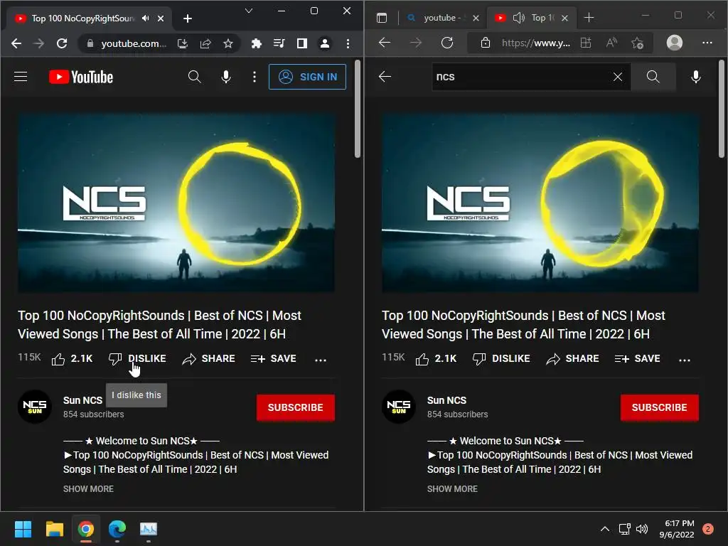Click SAVE in Chrome window
728x546 pixels.
[274, 359]
